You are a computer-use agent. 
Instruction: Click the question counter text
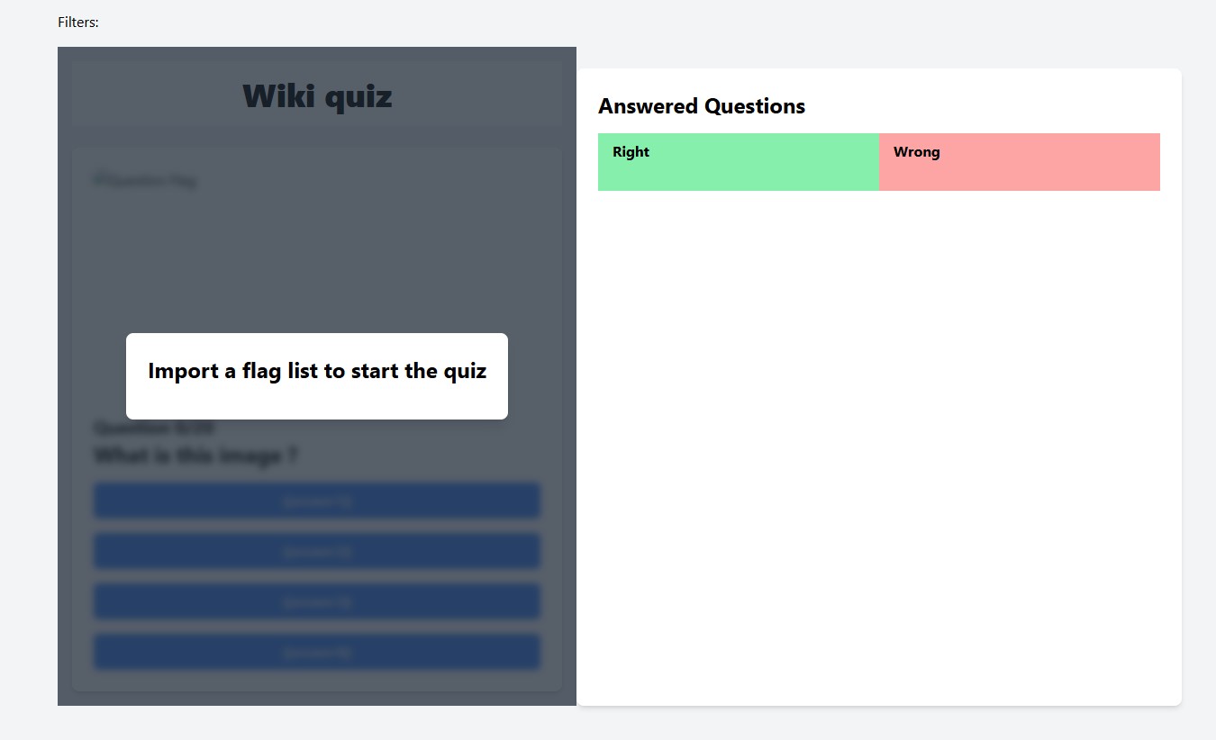pyautogui.click(x=153, y=428)
